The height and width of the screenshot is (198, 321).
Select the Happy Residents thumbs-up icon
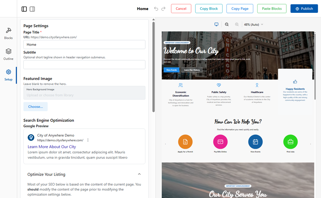pos(295,82)
